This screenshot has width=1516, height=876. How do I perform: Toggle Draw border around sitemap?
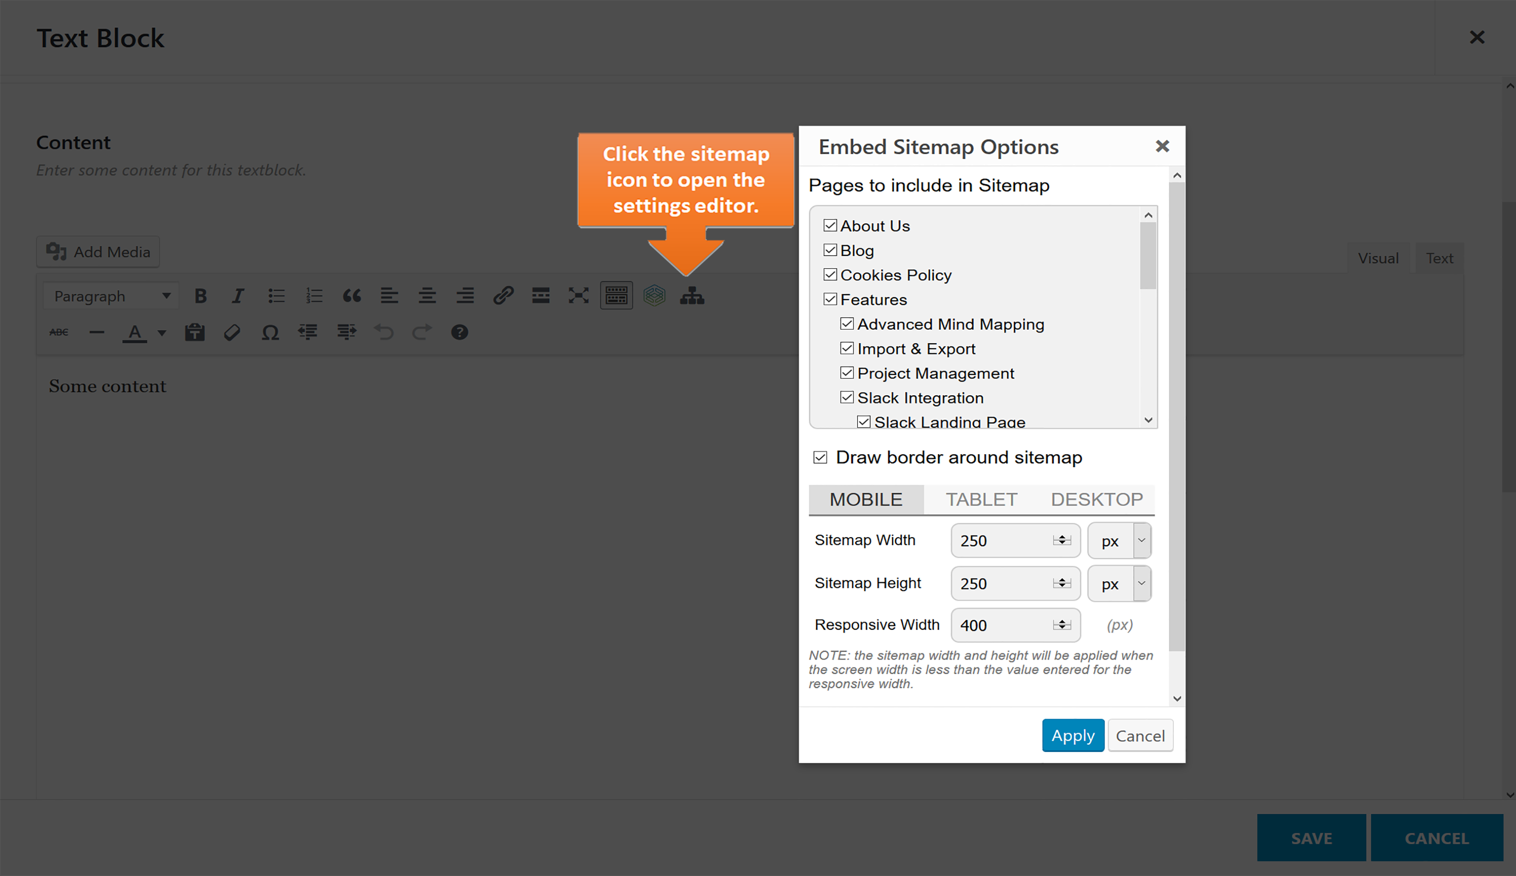pyautogui.click(x=821, y=458)
